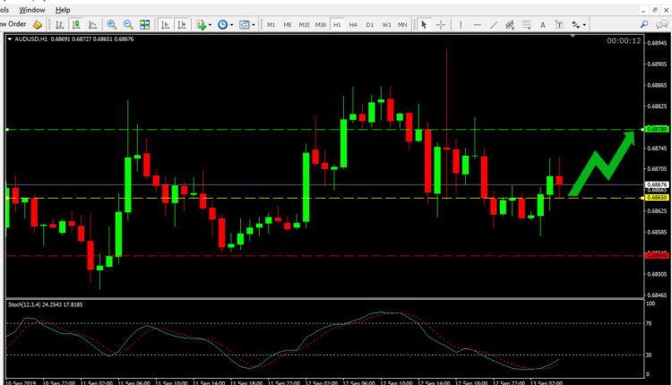672x385 pixels.
Task: Select the text A tool
Action: coord(543,25)
